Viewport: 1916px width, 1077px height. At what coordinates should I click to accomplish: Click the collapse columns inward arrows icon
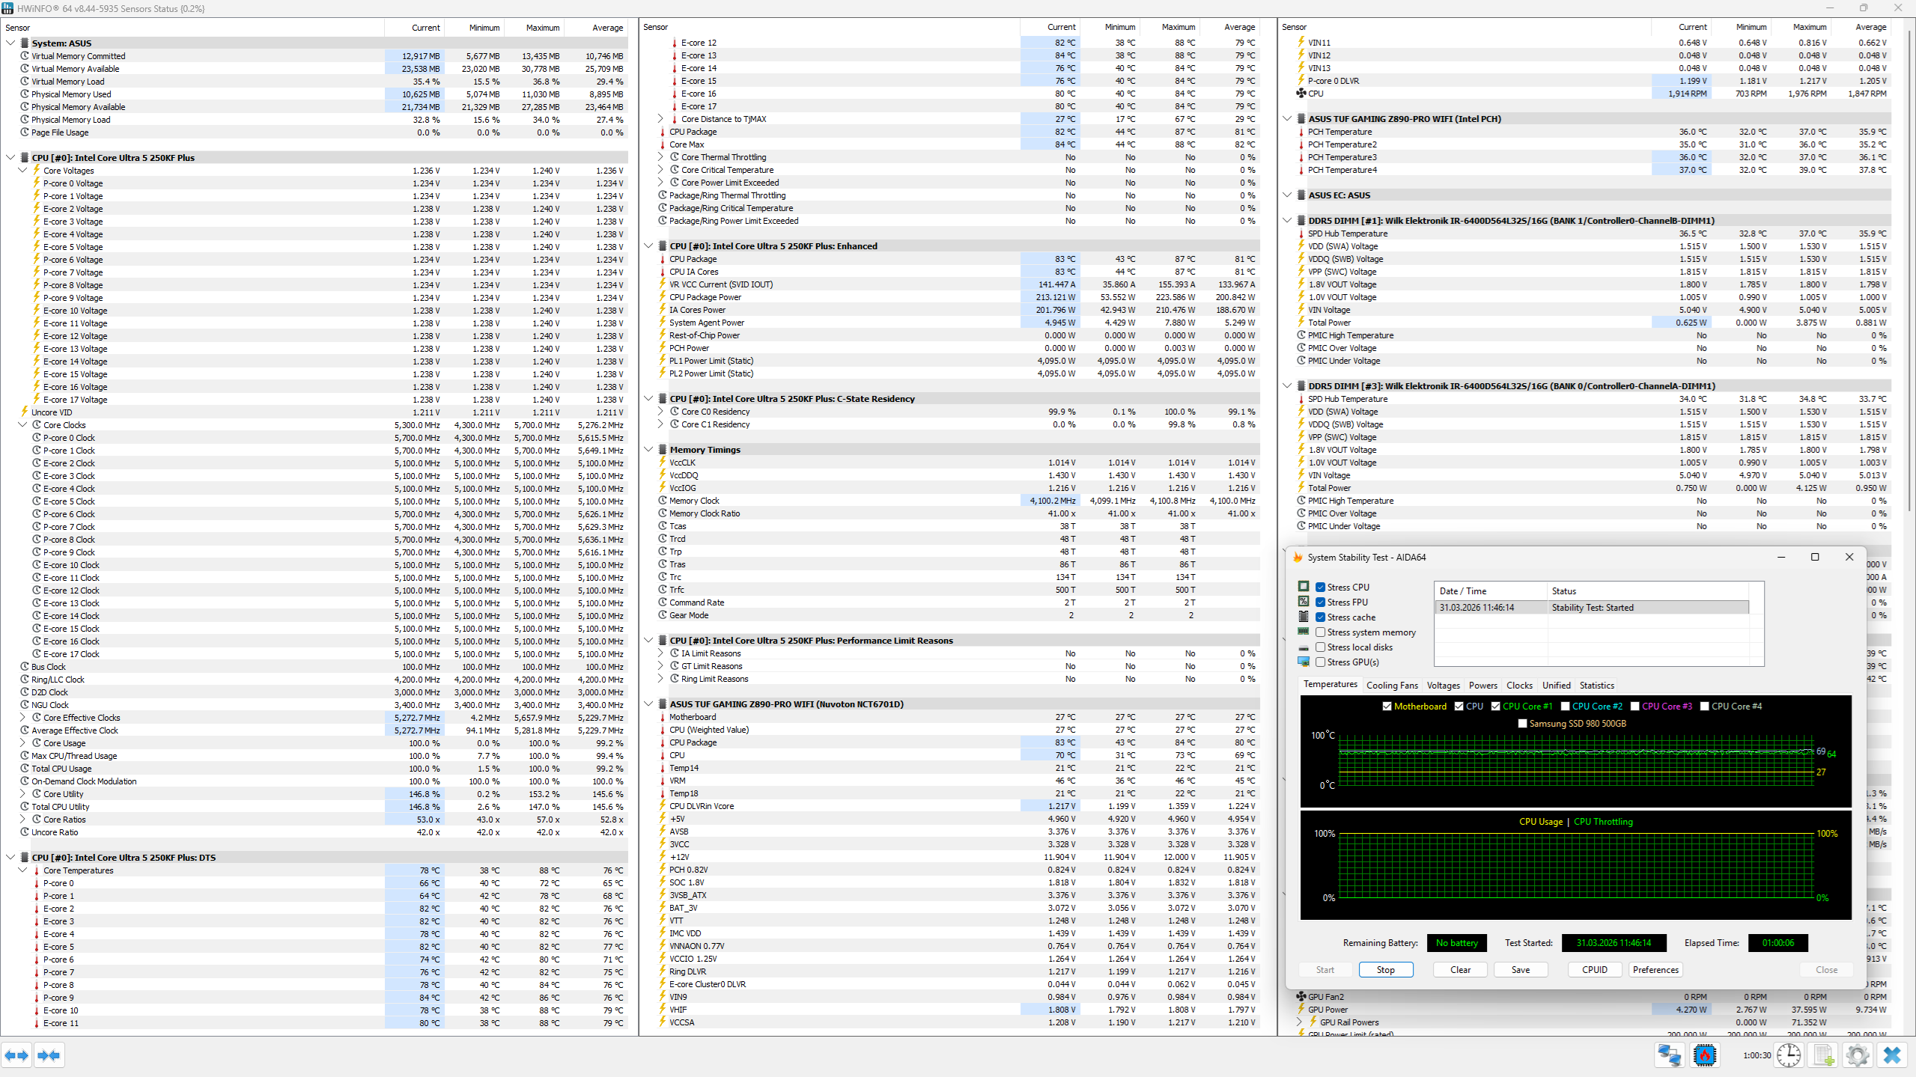49,1055
